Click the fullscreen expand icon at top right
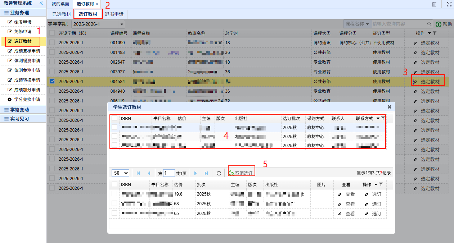The width and height of the screenshot is (454, 243). [449, 4]
